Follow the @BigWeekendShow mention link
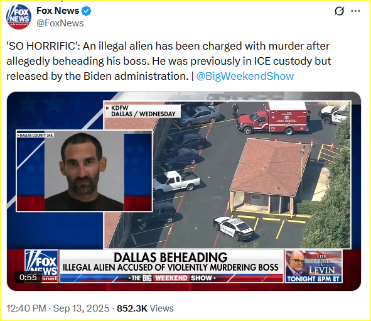Image resolution: width=371 pixels, height=321 pixels. [245, 76]
